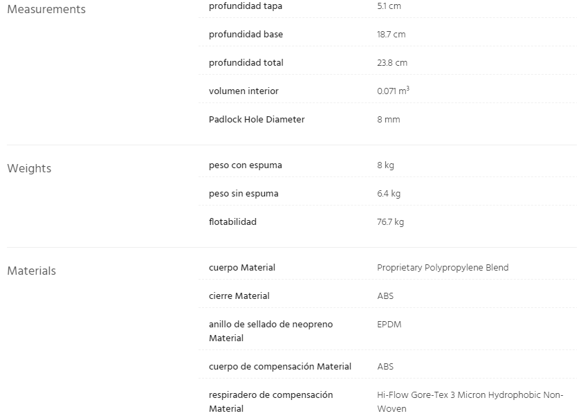
Task: Select the flotabilidad label
Action: 232,222
